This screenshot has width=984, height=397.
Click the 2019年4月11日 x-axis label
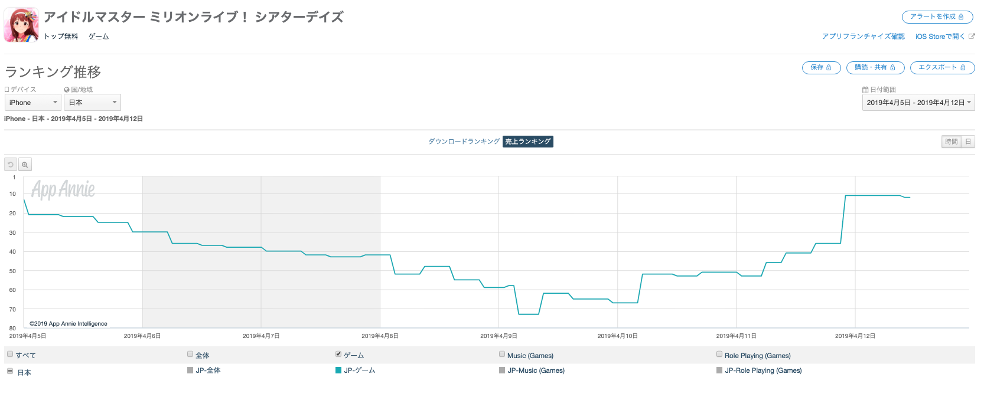pyautogui.click(x=736, y=336)
